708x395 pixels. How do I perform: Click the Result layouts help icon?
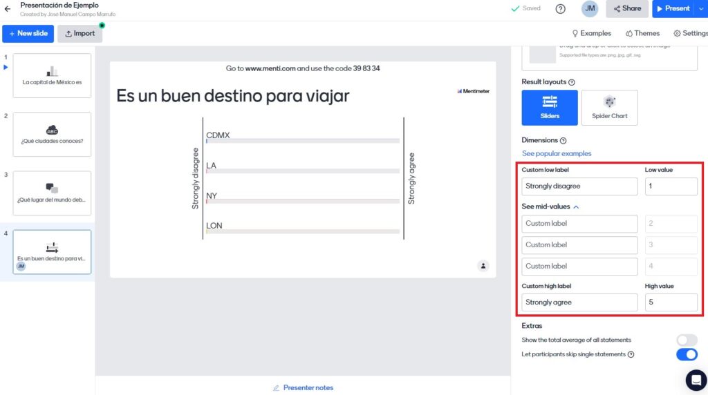pos(572,82)
